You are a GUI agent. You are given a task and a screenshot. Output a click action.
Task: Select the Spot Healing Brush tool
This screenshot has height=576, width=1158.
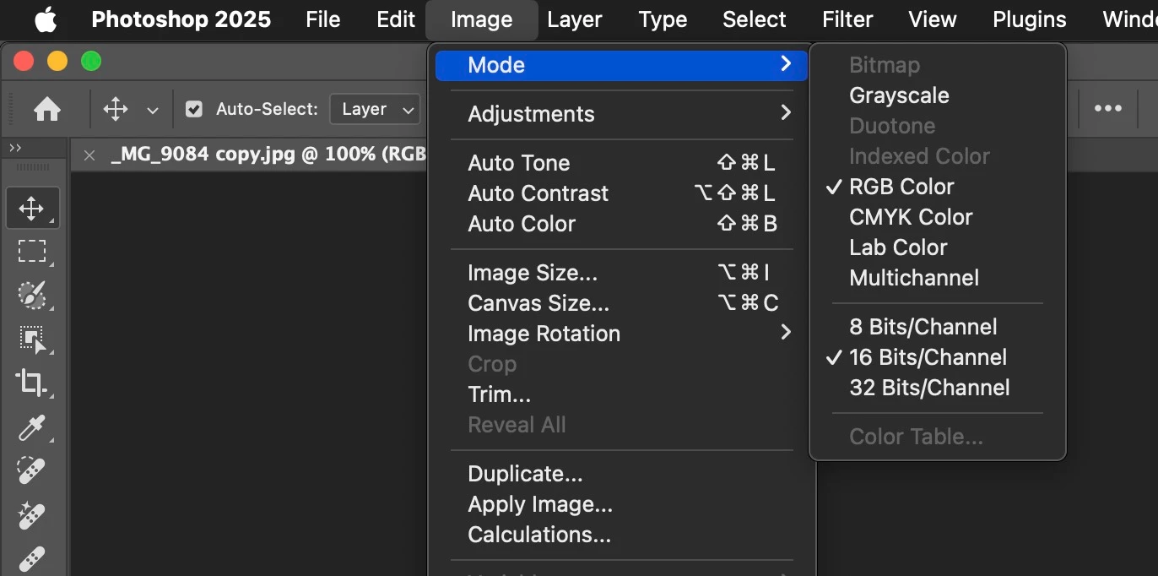point(32,470)
